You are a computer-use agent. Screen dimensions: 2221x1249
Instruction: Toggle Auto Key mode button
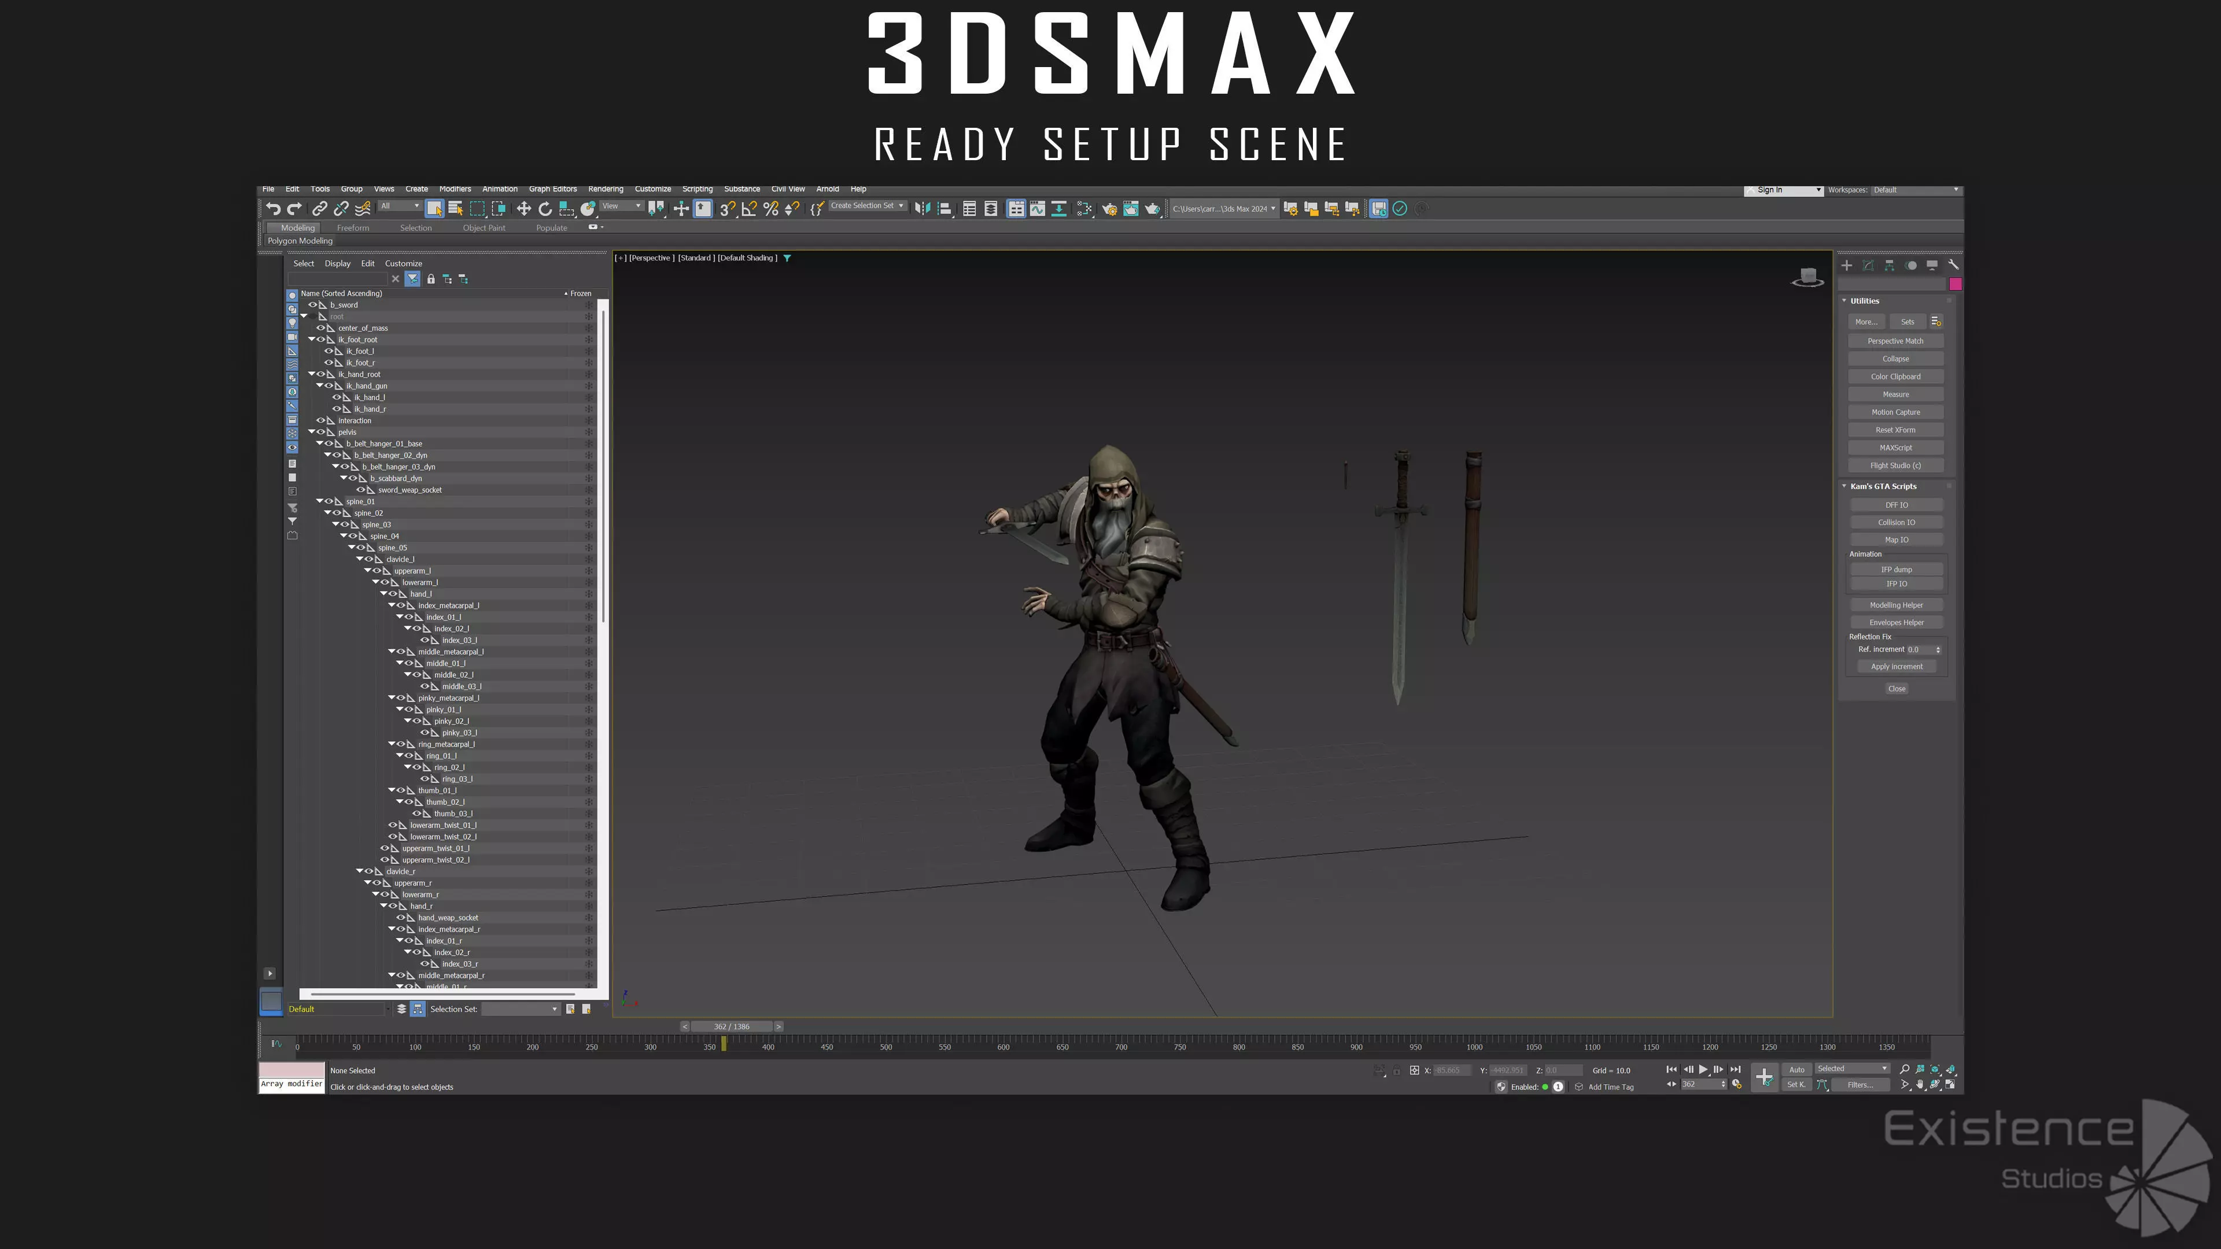(1797, 1070)
